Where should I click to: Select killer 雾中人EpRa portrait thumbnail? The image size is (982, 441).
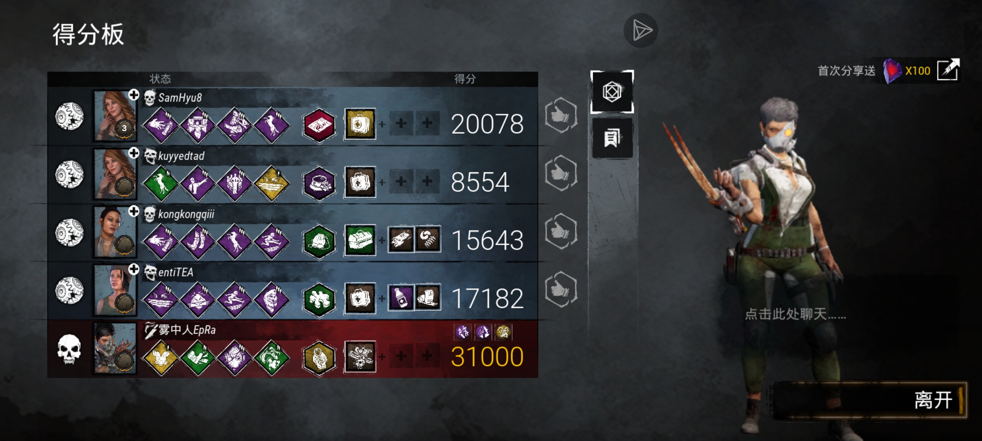click(115, 348)
